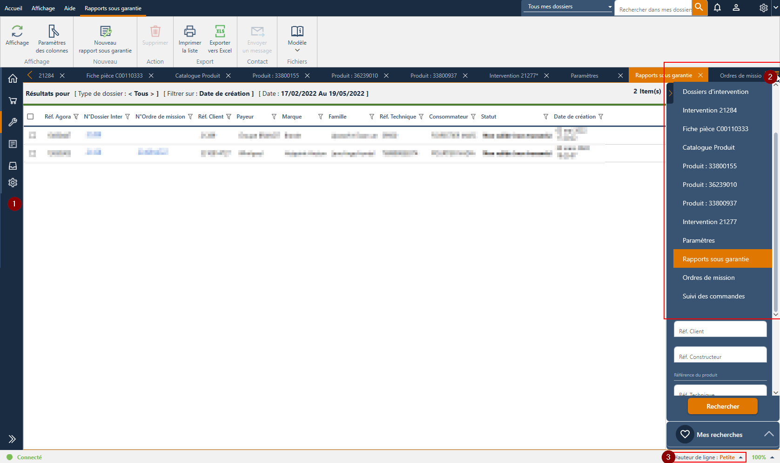
Task: Open the shopping cart sidebar icon
Action: [13, 100]
